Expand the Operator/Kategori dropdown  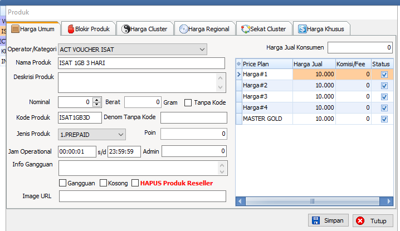(x=202, y=50)
